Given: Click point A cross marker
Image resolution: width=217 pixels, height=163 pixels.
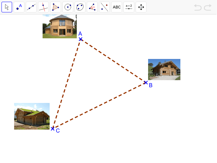Looking at the screenshot, I should [81, 39].
